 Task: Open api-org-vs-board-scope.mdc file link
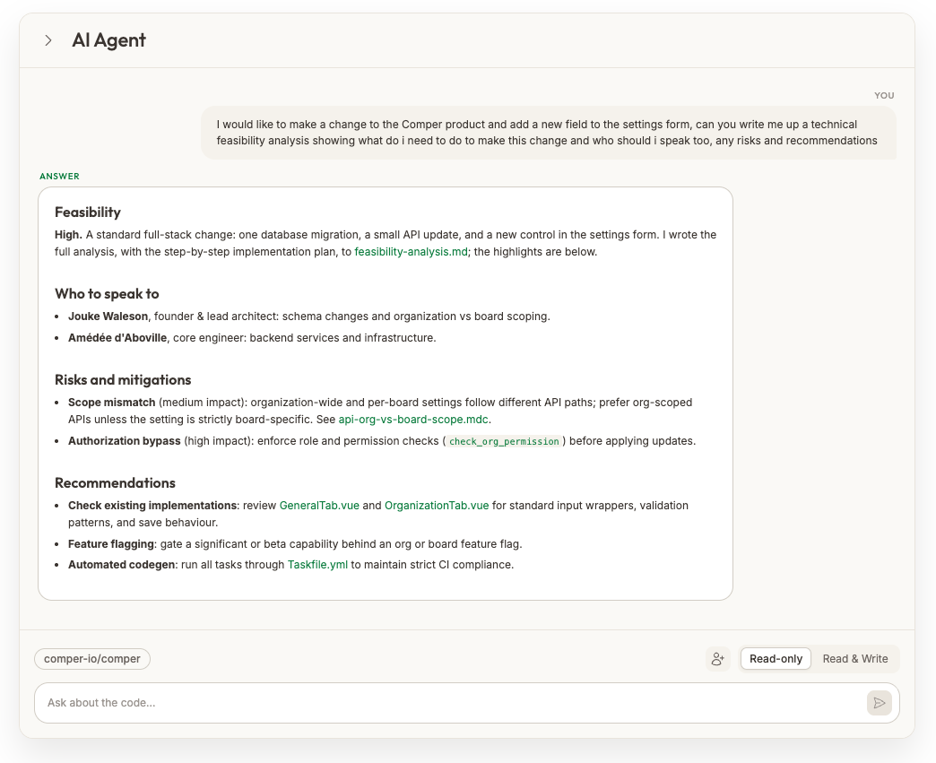[x=413, y=419]
